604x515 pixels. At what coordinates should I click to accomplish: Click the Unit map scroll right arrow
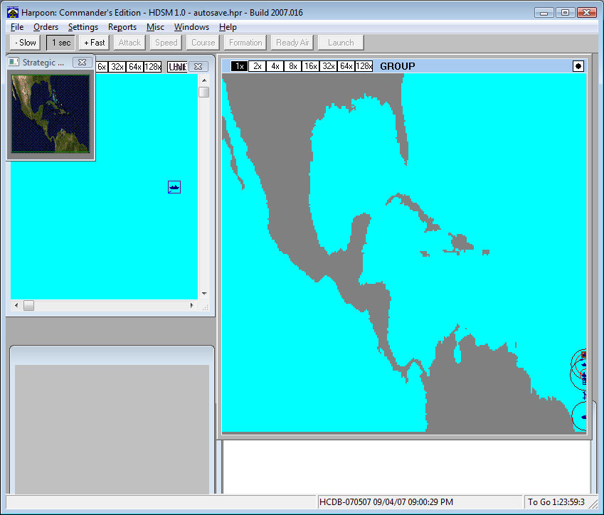click(x=192, y=305)
